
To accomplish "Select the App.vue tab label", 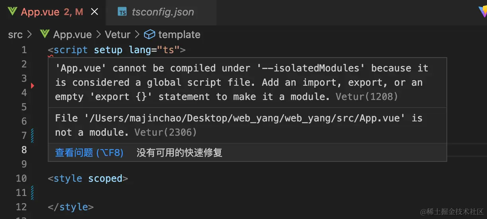I will click(40, 12).
